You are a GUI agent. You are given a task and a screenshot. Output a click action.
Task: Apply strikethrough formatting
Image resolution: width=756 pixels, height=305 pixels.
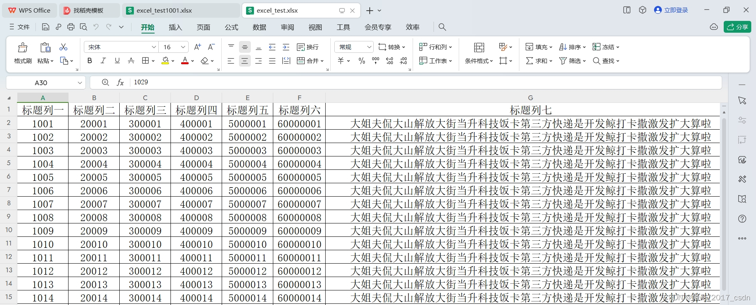[x=131, y=61]
